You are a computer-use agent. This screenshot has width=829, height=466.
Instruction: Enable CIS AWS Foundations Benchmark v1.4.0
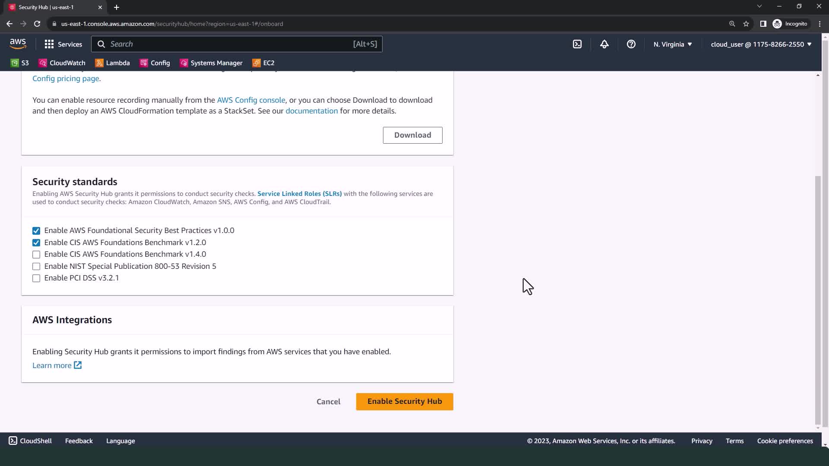(36, 255)
